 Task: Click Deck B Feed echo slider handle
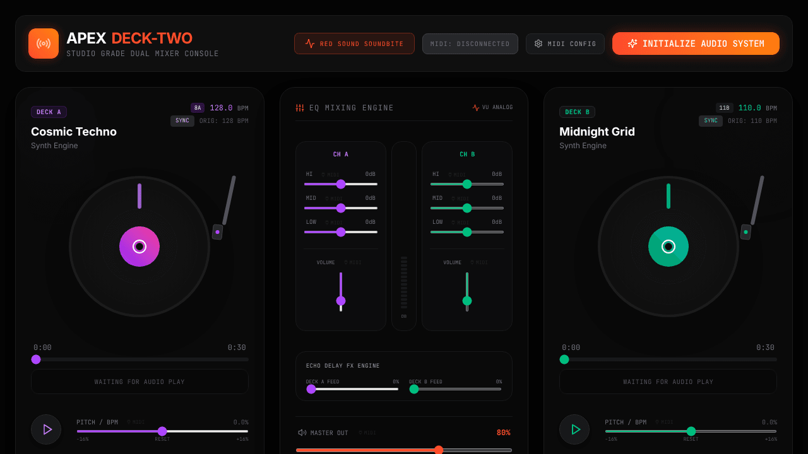tap(414, 389)
